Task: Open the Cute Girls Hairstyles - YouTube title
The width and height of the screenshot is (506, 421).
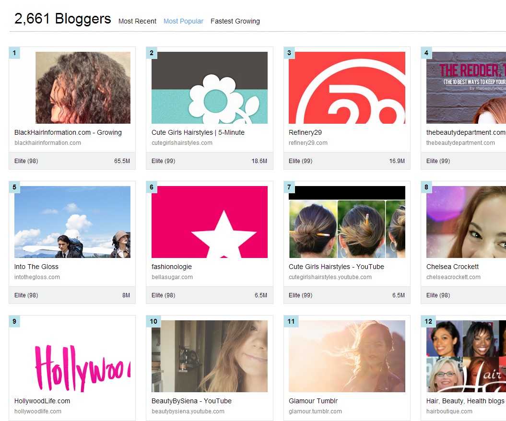Action: click(337, 267)
